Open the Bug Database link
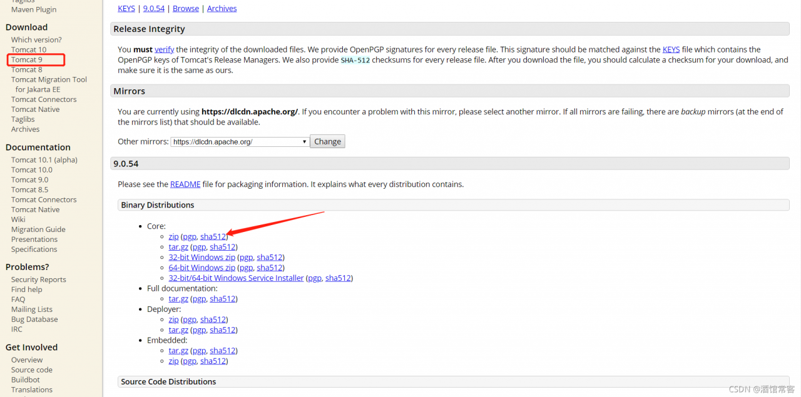Screen dimensions: 801x397 tap(34, 319)
